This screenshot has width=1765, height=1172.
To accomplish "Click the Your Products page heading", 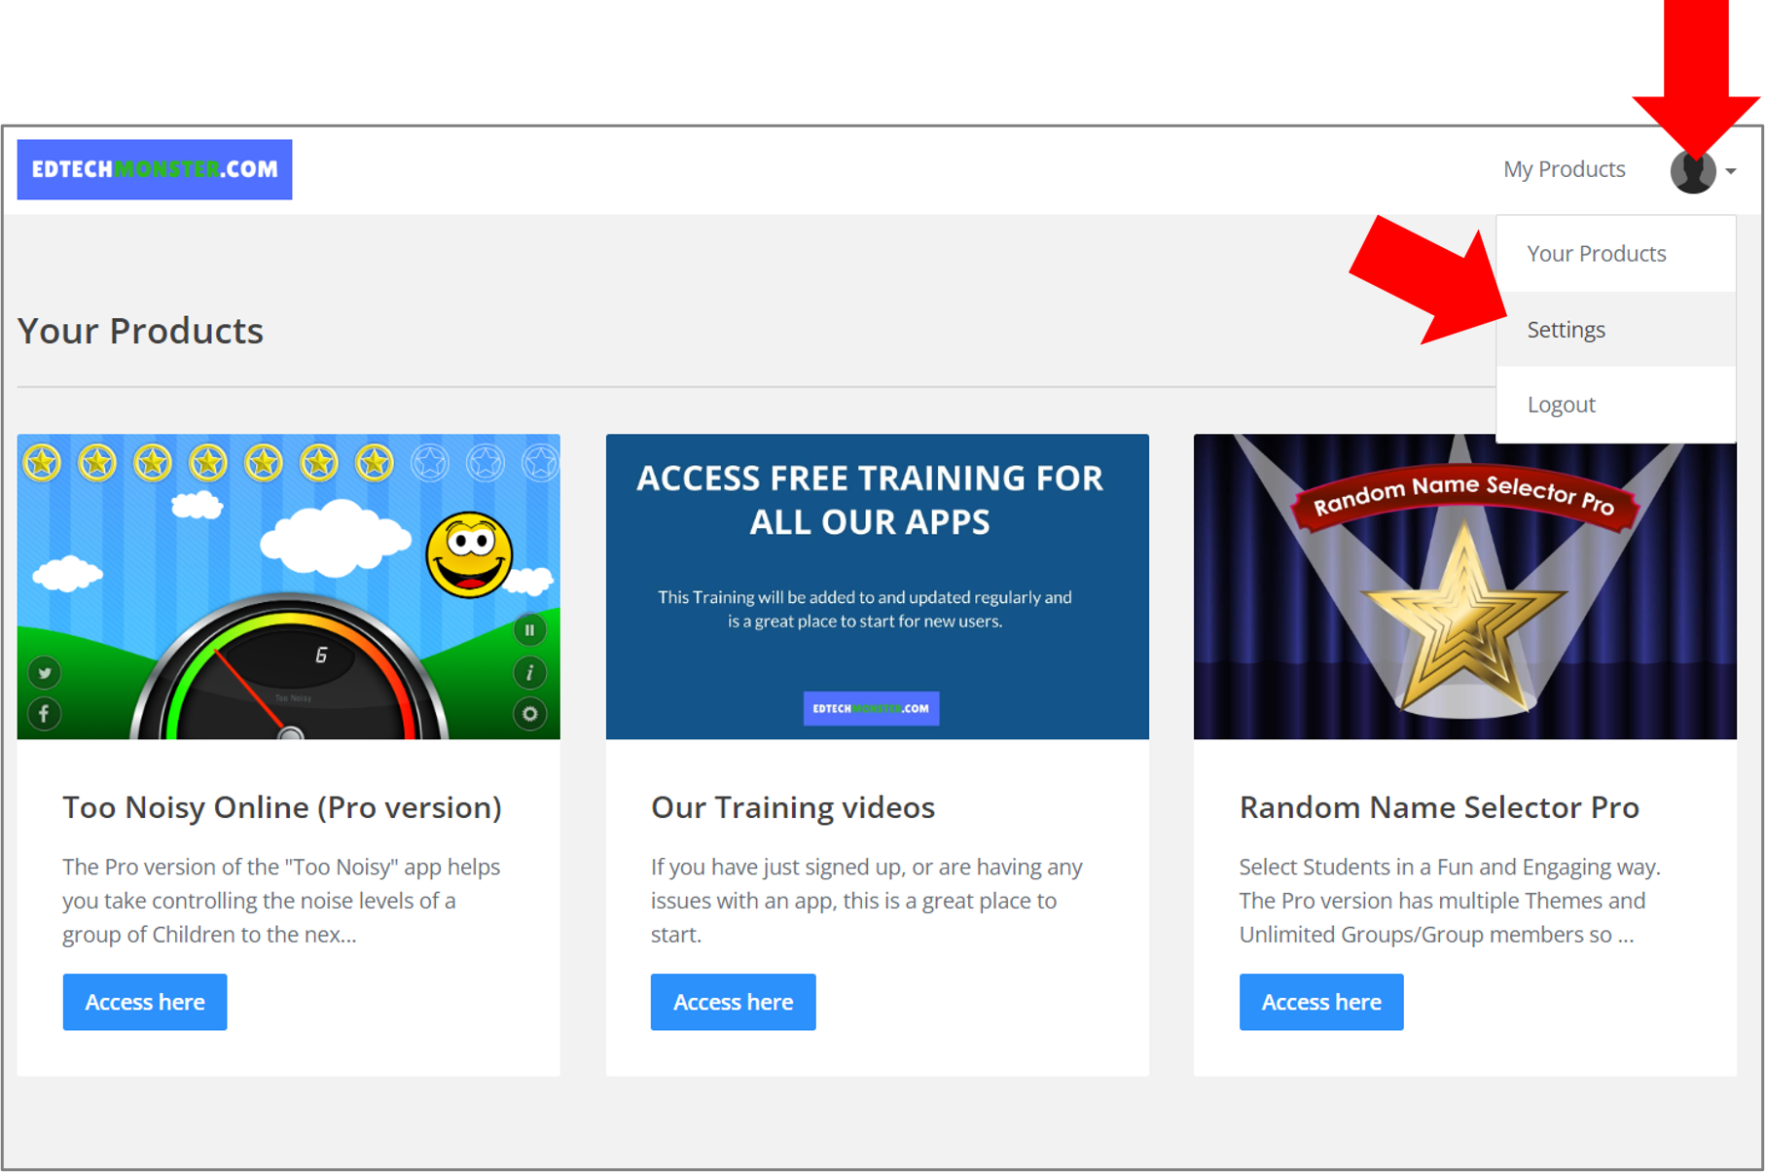I will (x=140, y=331).
